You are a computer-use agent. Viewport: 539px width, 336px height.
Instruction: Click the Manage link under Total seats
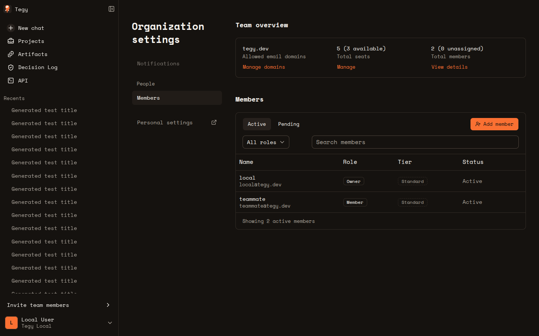pos(346,67)
